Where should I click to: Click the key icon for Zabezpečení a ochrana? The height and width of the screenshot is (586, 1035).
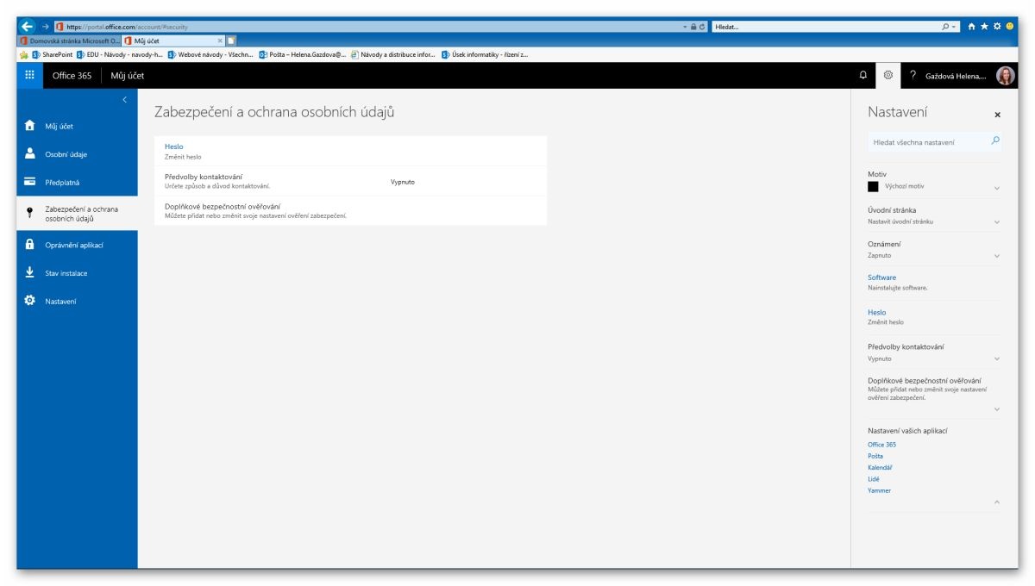coord(30,214)
